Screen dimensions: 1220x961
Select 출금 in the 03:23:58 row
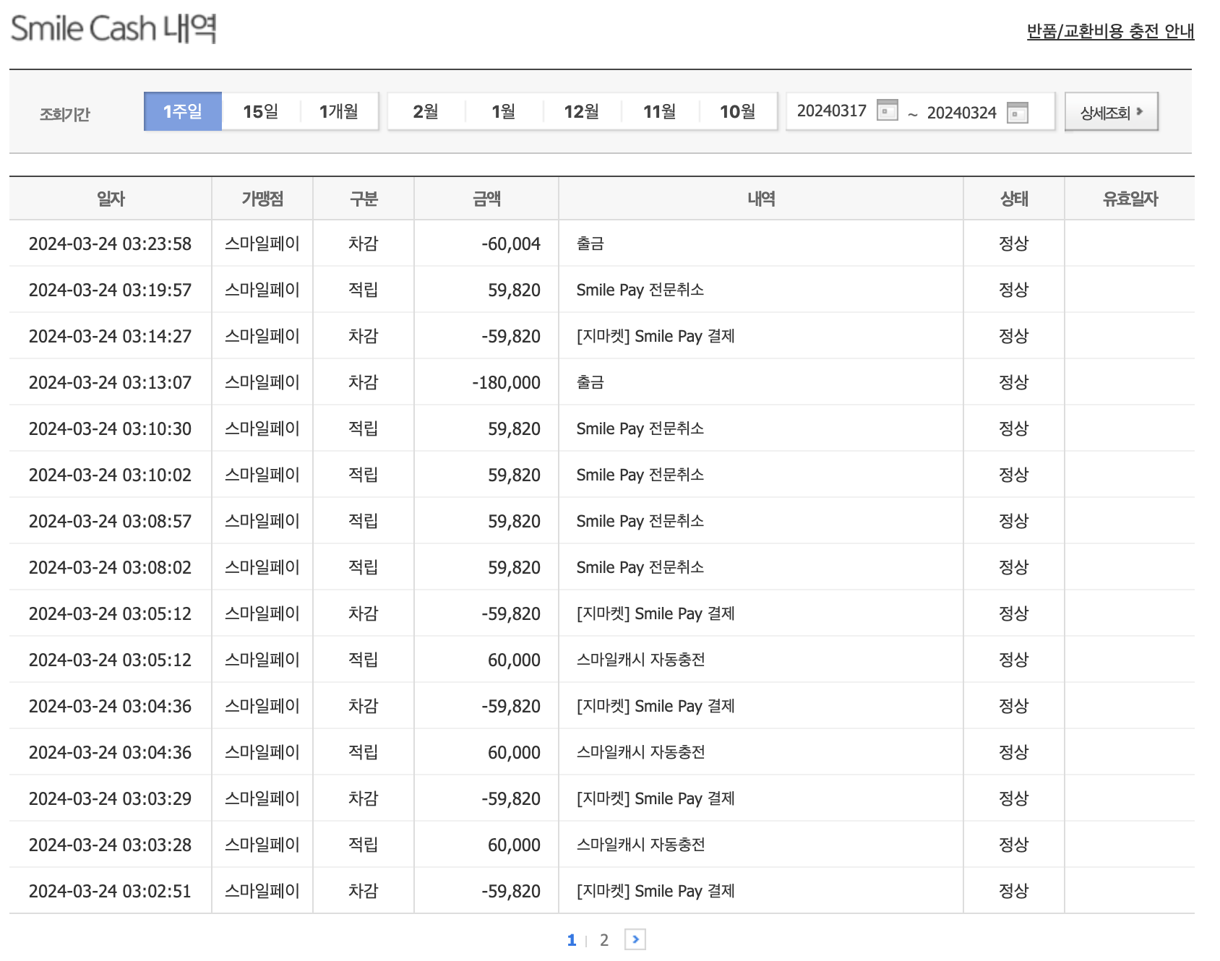pyautogui.click(x=590, y=244)
